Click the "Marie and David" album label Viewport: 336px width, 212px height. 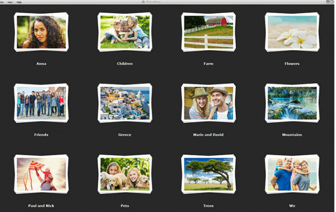click(208, 135)
